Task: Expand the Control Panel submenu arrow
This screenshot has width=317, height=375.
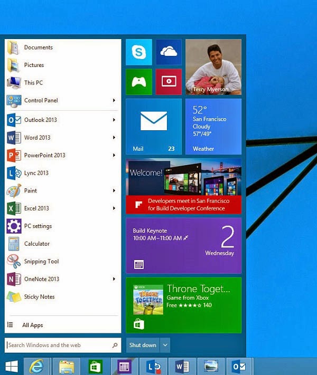Action: point(114,100)
